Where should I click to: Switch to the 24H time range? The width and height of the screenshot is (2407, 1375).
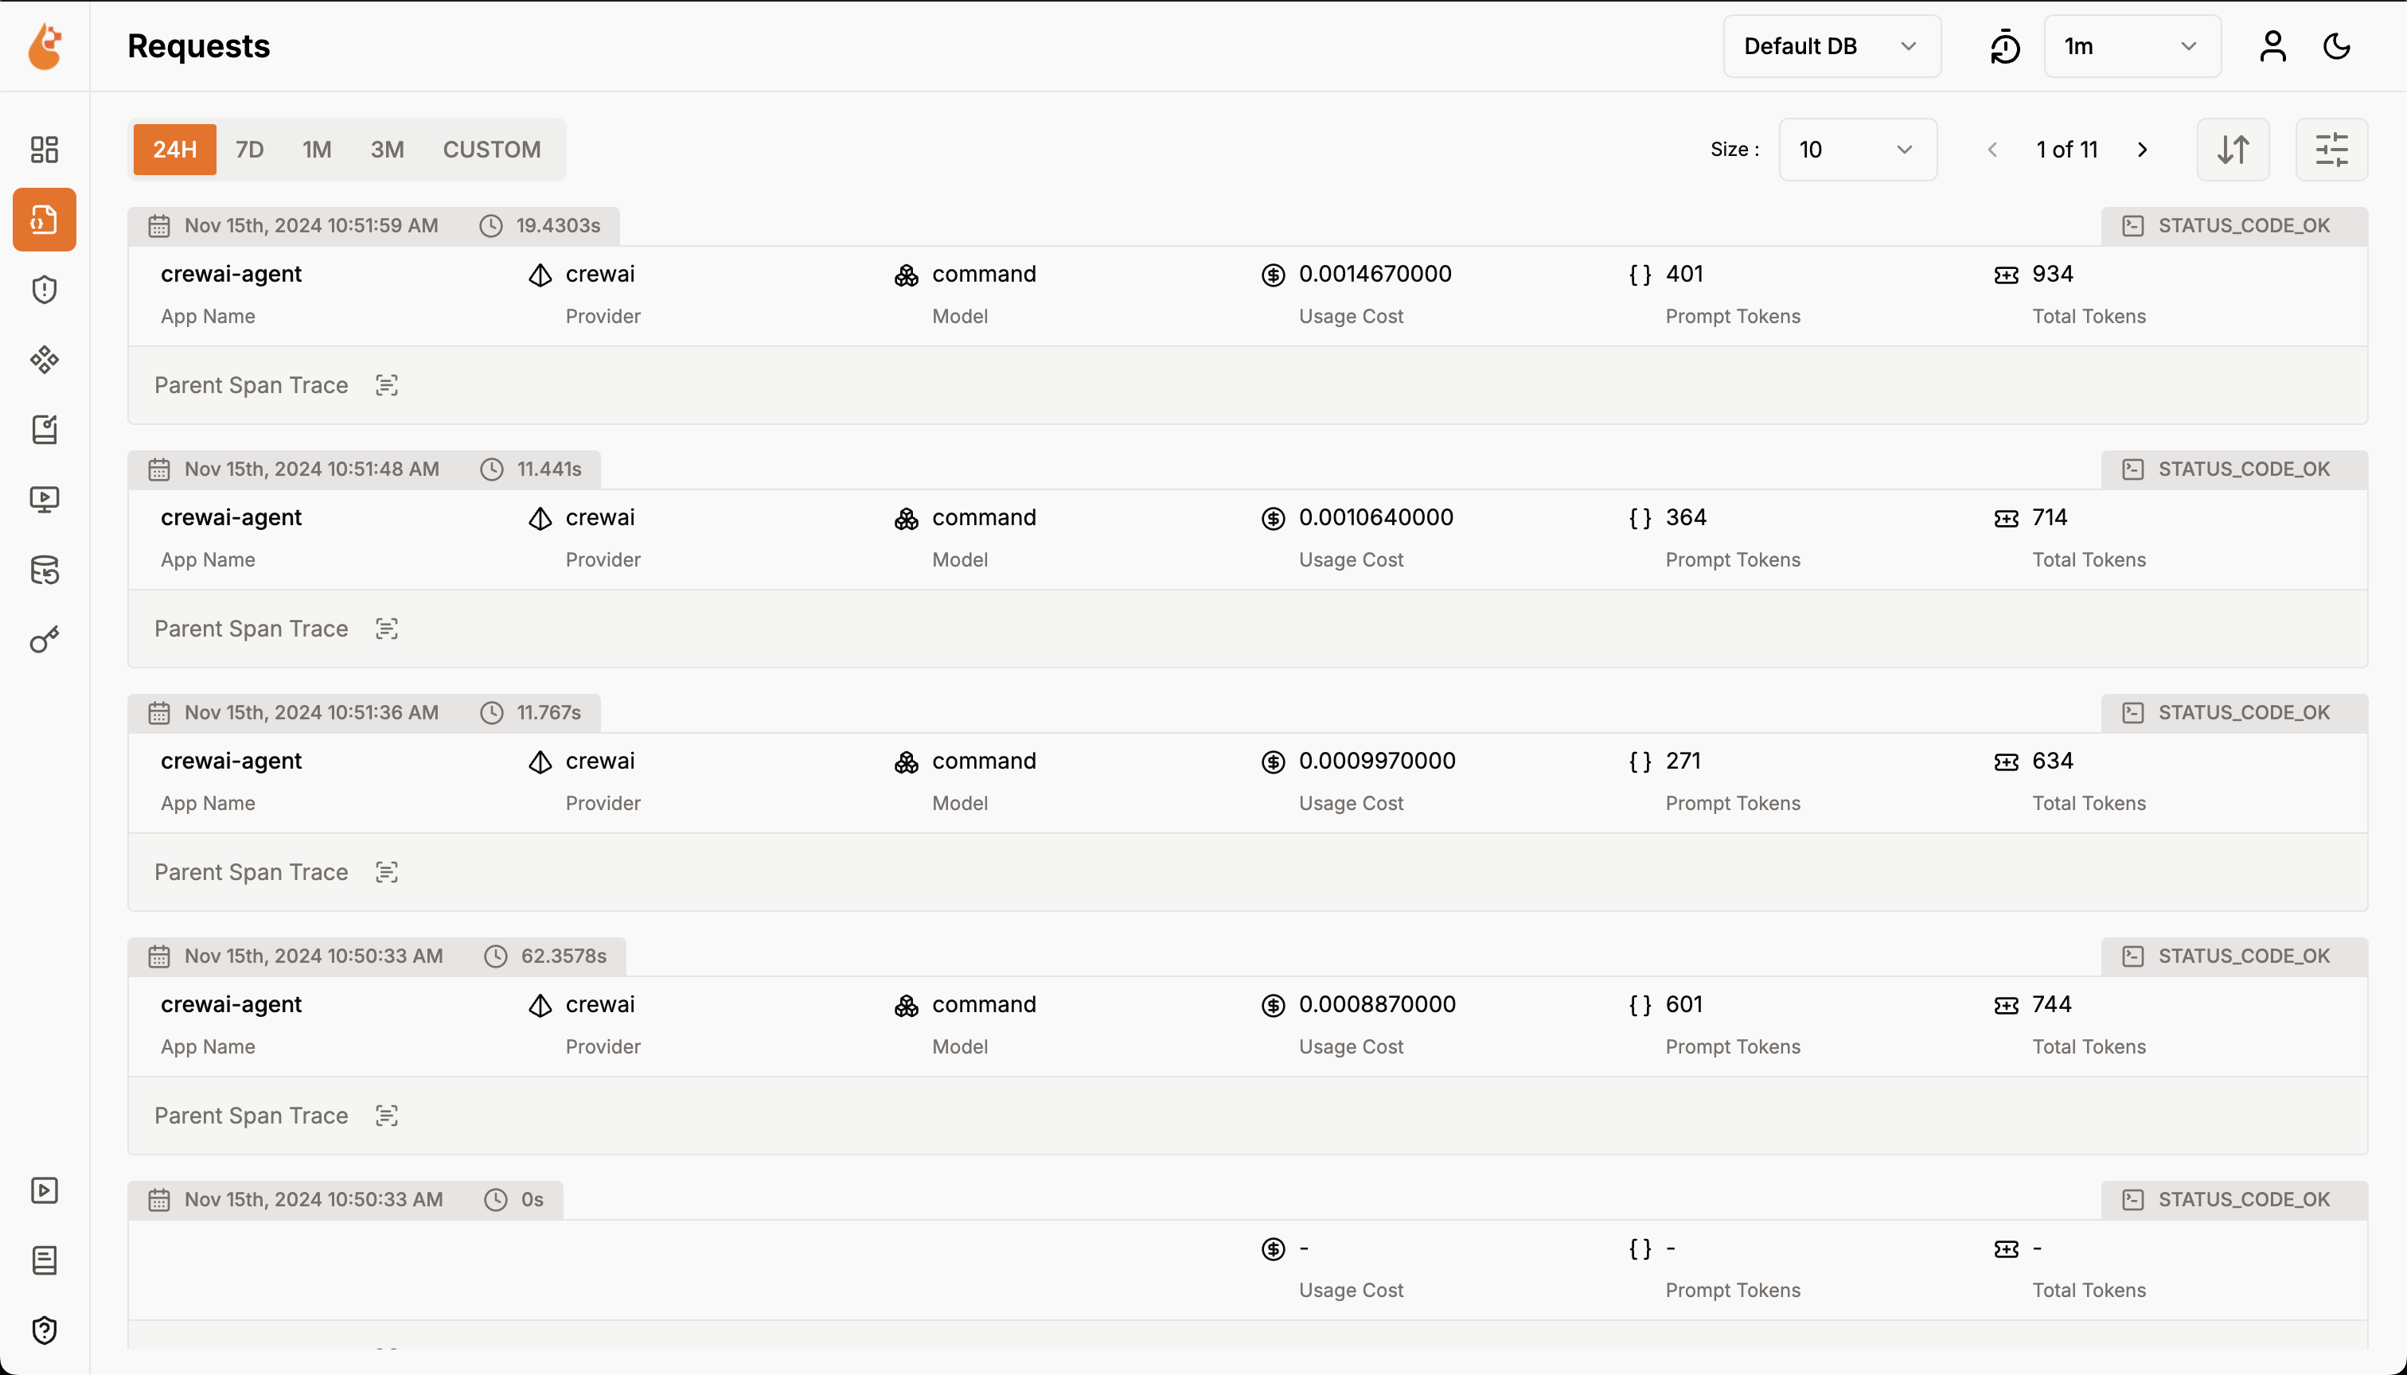174,150
